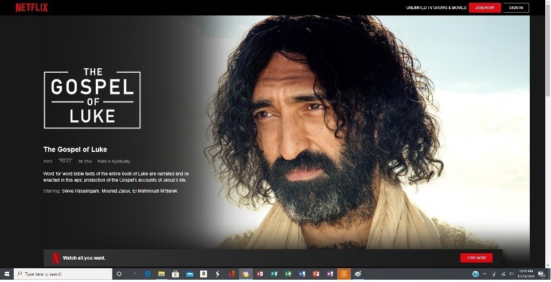Click the red Netflix N icon in bottom banner
This screenshot has width=551, height=282.
click(56, 258)
